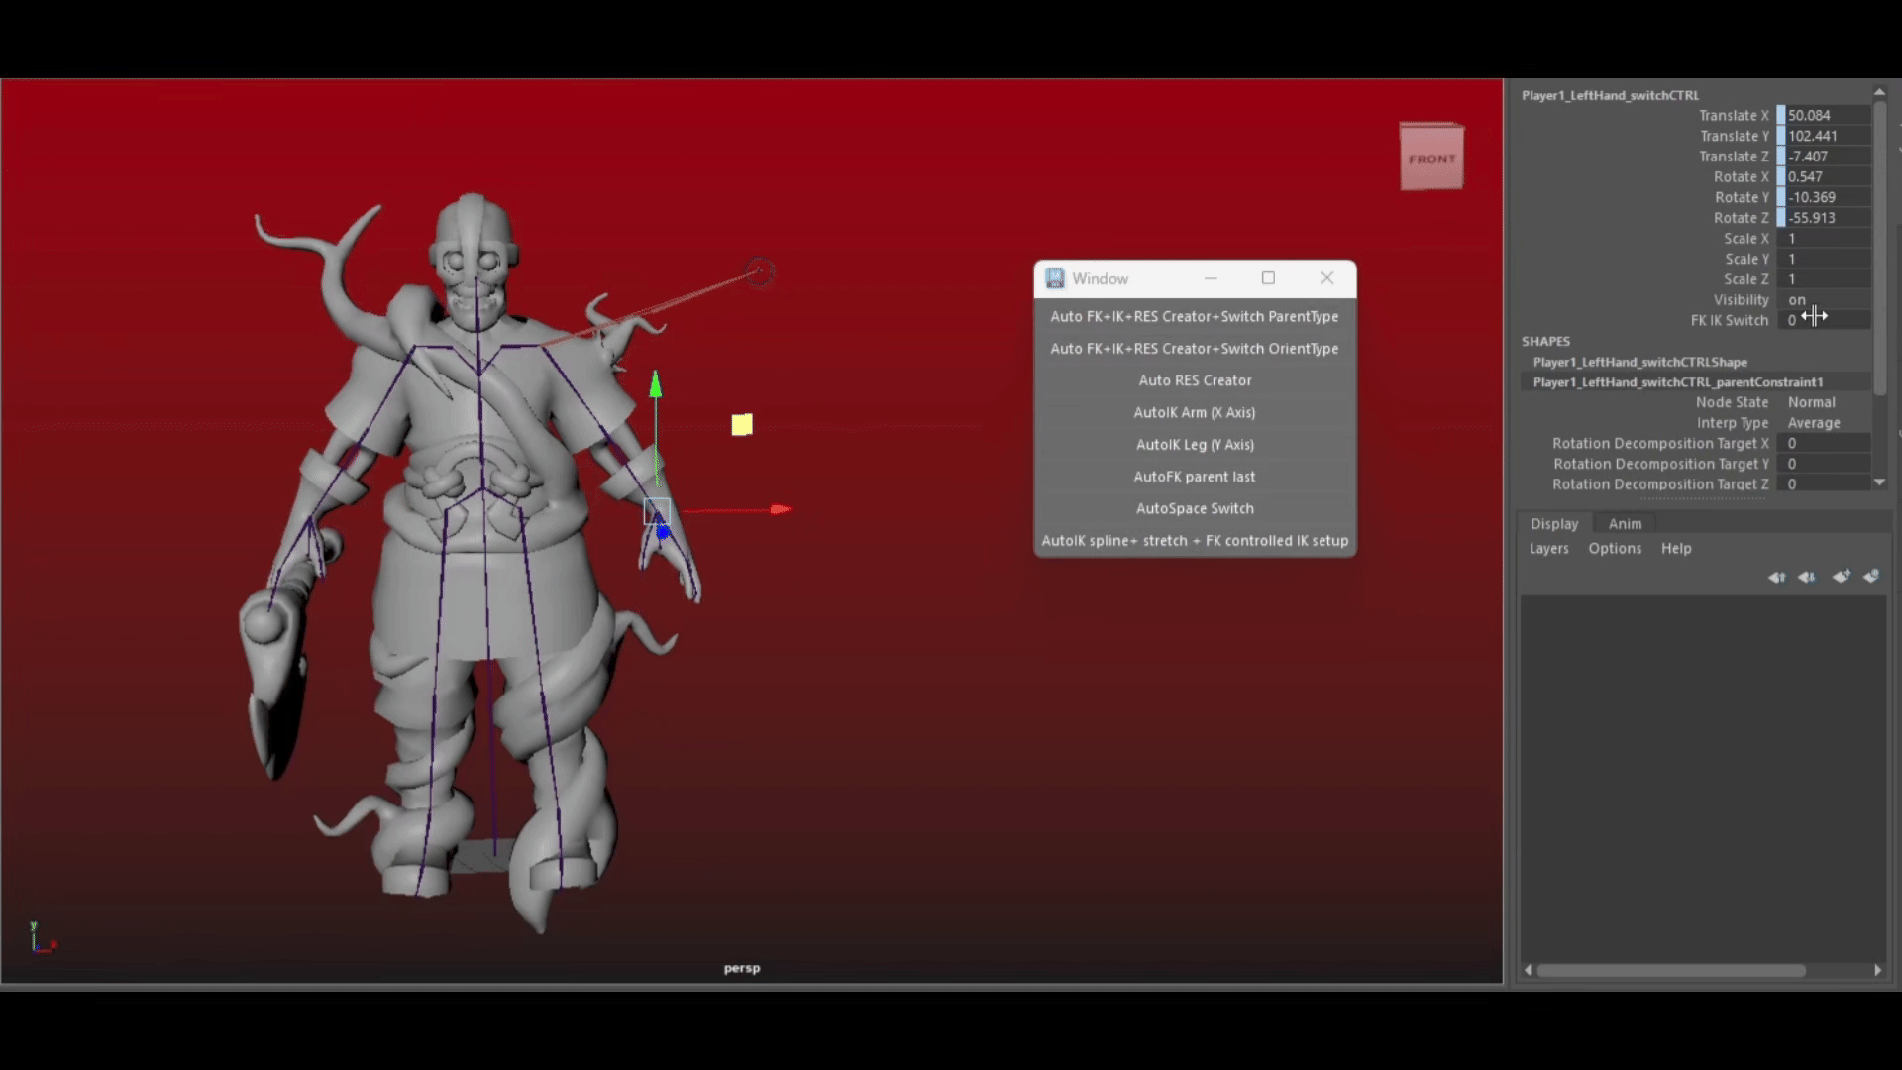Image resolution: width=1902 pixels, height=1070 pixels.
Task: Open the Node State 'Normal' dropdown
Action: coord(1811,402)
